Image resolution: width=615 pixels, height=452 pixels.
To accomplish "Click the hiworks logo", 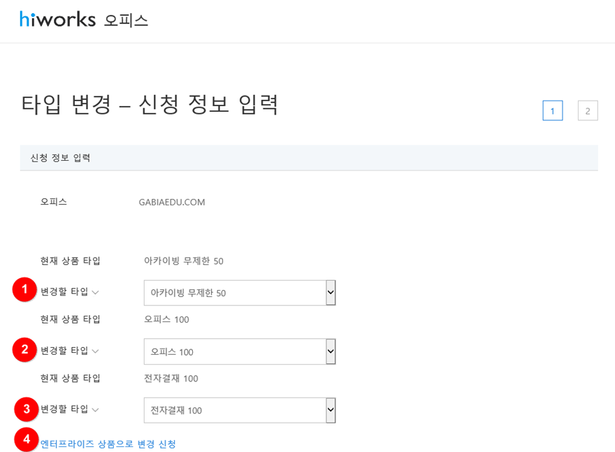I will (x=57, y=20).
